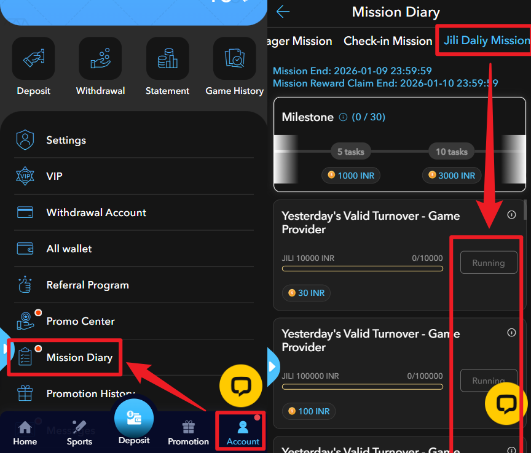Click the Milestone info icon
Screen dimensions: 531x453
[x=343, y=117]
